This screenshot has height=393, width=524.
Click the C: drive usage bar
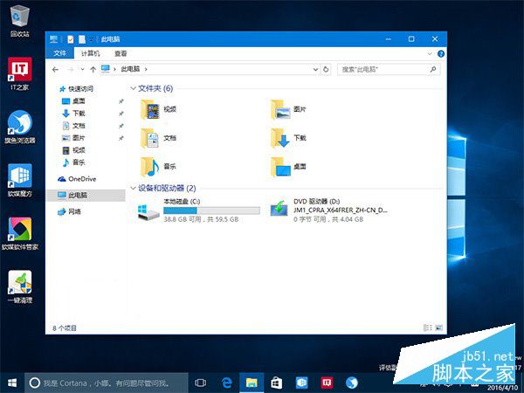pos(211,210)
